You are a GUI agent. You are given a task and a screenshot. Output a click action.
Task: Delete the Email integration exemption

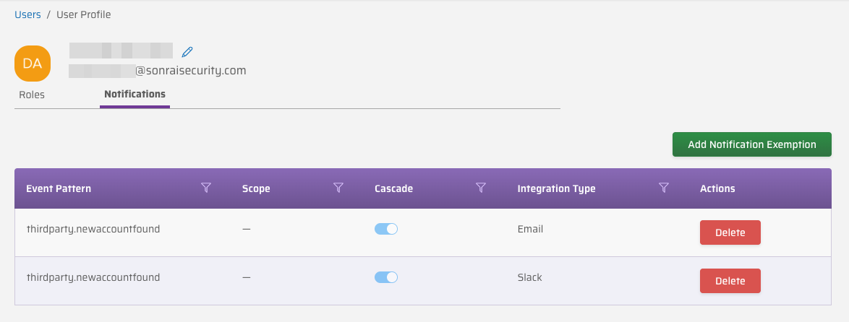point(730,232)
